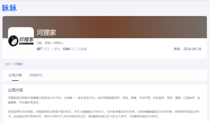This screenshot has width=210, height=122.
Task: Click 1049 员工在脉脉 employee count
Action: 75,49
